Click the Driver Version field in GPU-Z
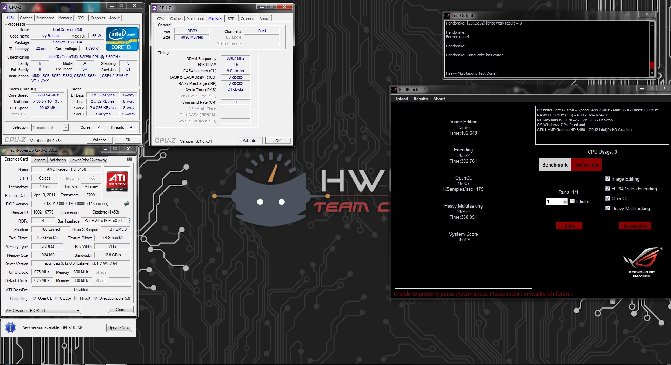Screen dimensions: 671x365 81,263
